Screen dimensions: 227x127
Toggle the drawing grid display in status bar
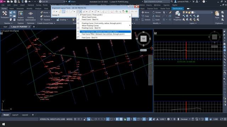pos(75,119)
